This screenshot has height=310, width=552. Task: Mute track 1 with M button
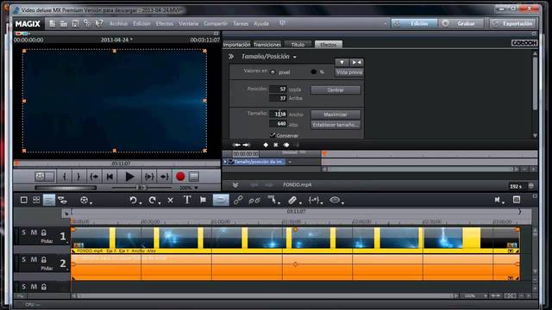[34, 232]
